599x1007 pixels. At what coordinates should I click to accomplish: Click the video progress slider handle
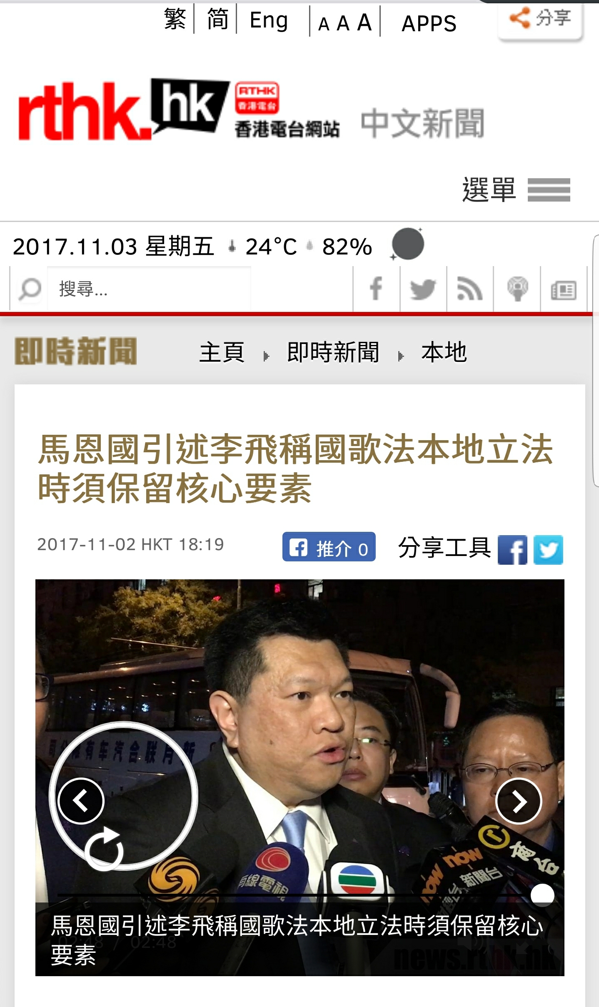(542, 895)
